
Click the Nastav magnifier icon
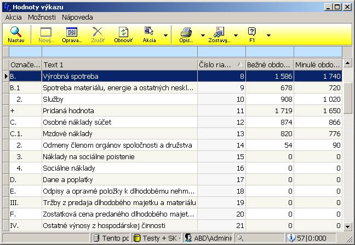(x=16, y=32)
